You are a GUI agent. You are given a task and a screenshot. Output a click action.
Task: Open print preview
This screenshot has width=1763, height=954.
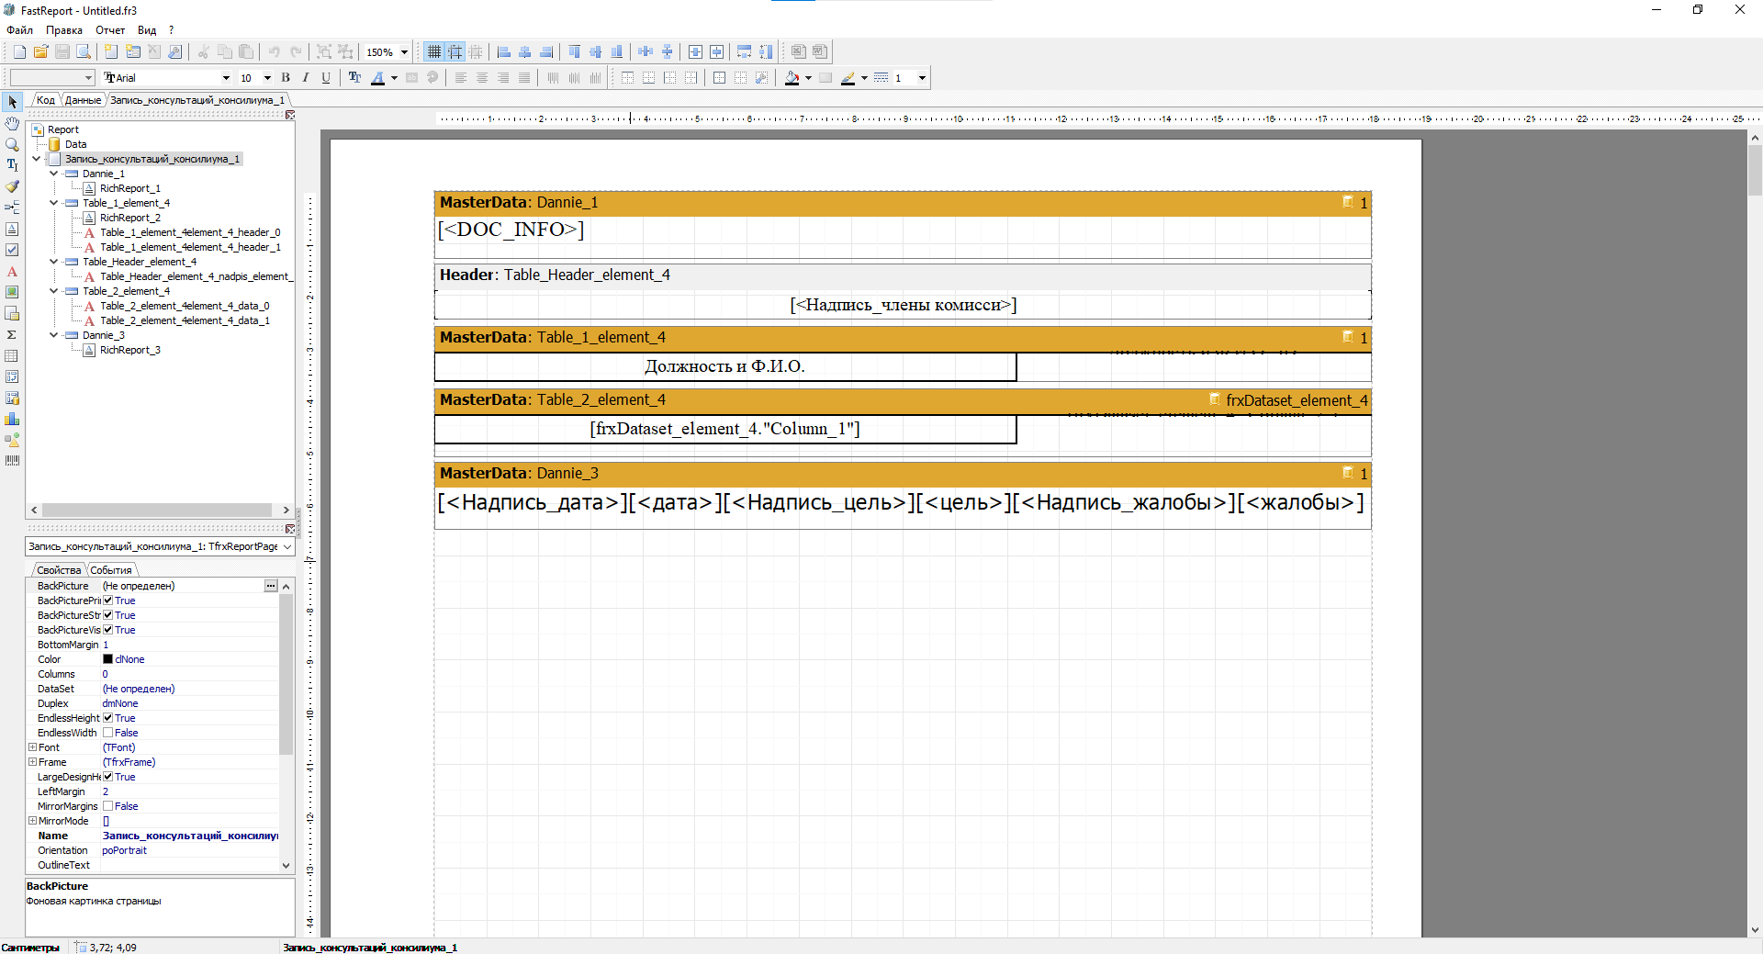[x=84, y=52]
